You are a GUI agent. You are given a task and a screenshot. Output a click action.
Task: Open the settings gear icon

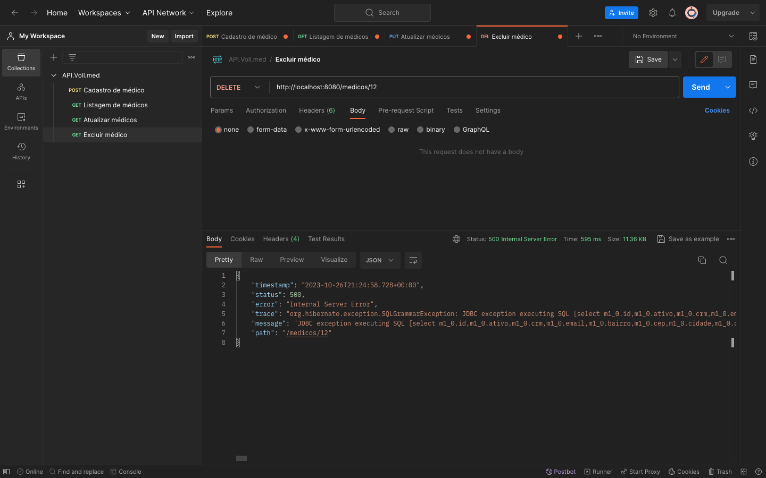[653, 13]
